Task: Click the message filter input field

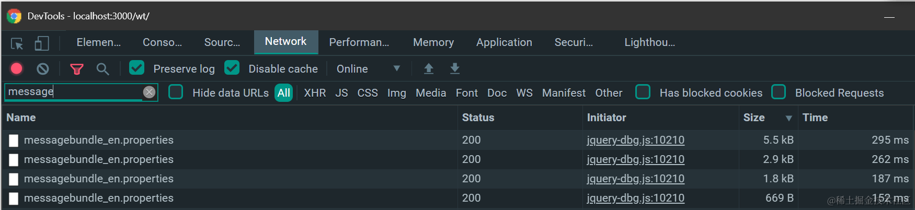Action: (x=73, y=92)
